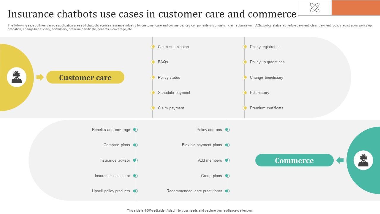Click the editable slide footer note
380x214 pixels.
[x=190, y=210]
